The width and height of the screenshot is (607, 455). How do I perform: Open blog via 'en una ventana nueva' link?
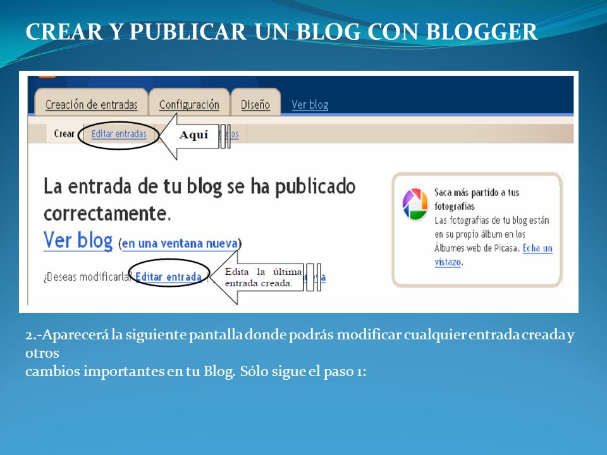[180, 243]
